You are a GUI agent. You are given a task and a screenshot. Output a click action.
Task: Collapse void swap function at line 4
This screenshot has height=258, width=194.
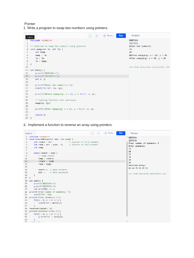pyautogui.click(x=29, y=49)
